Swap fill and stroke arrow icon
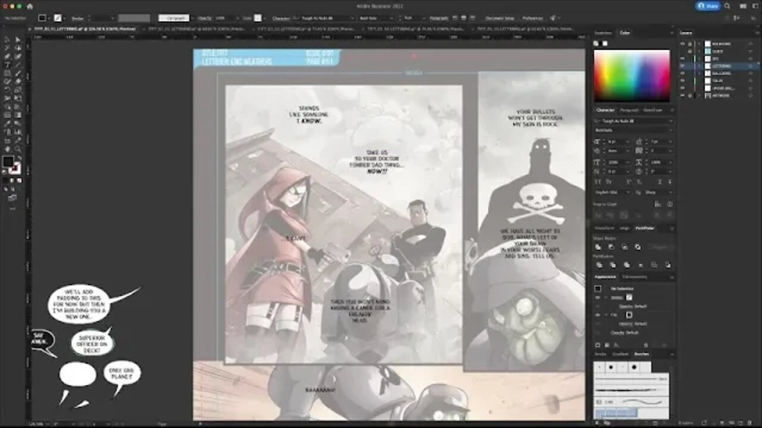The height and width of the screenshot is (428, 762). pyautogui.click(x=19, y=157)
